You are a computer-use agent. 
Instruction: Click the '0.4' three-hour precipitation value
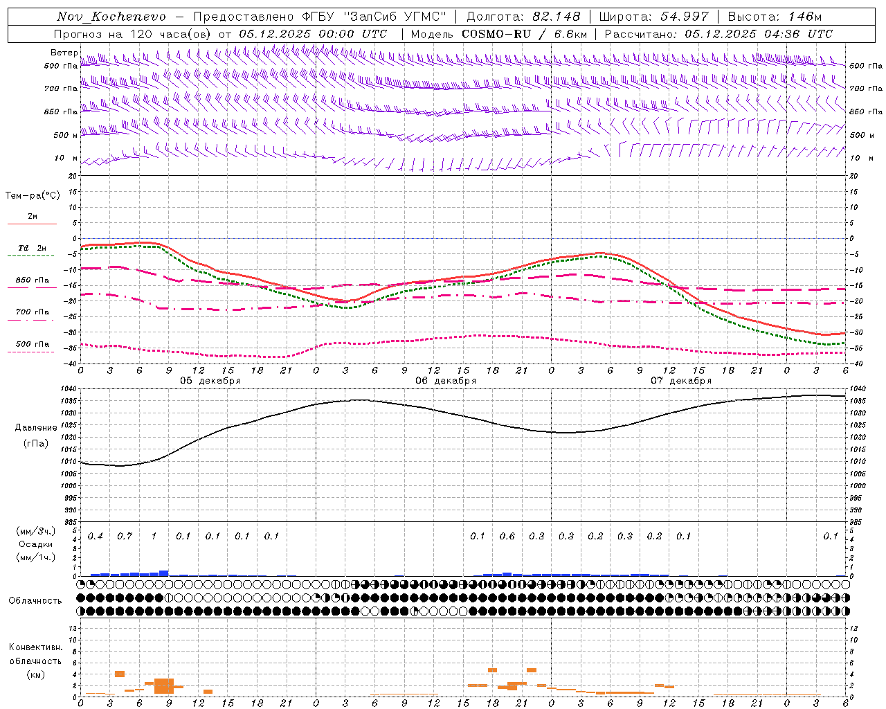96,537
